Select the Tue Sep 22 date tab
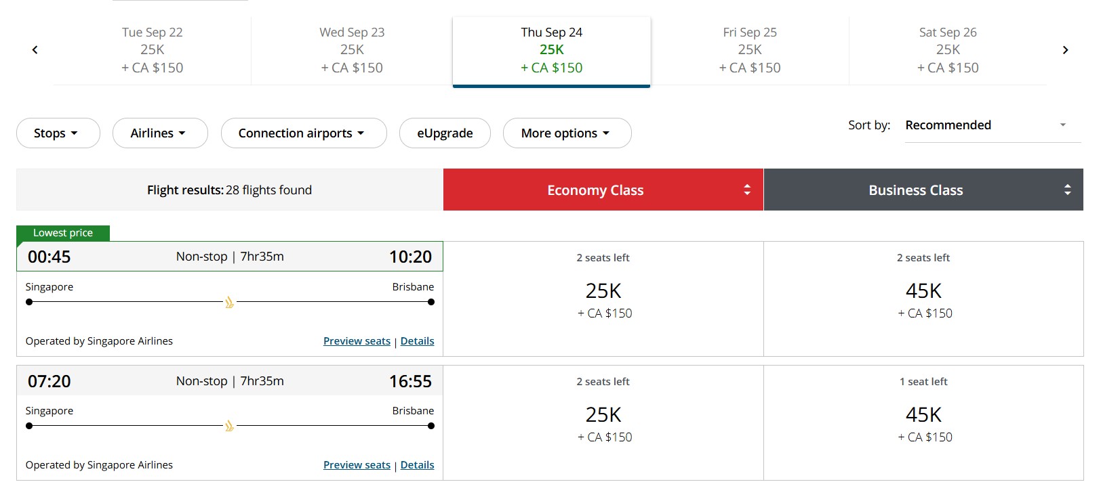The width and height of the screenshot is (1101, 482). [153, 50]
